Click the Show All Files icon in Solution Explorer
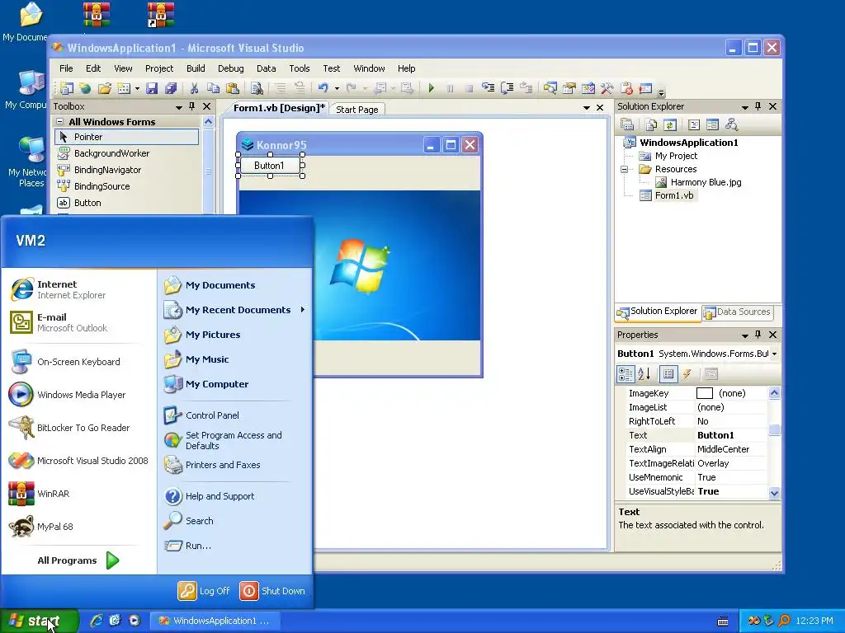This screenshot has height=633, width=845. [x=651, y=125]
